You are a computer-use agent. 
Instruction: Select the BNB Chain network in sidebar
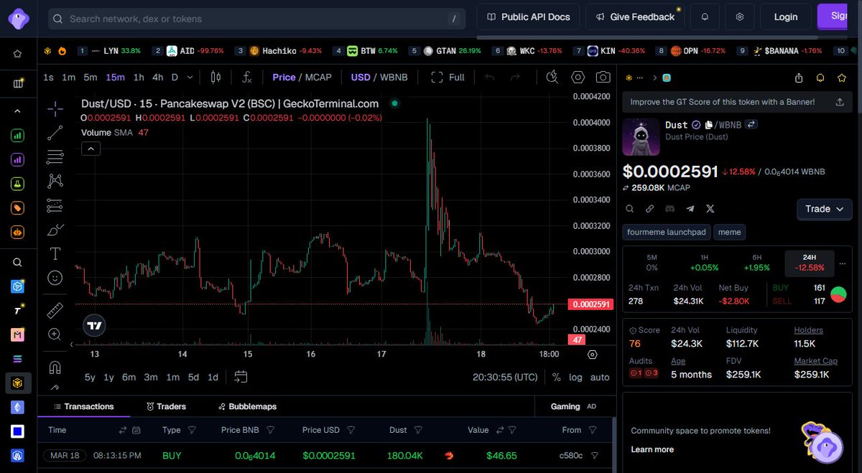[18, 383]
